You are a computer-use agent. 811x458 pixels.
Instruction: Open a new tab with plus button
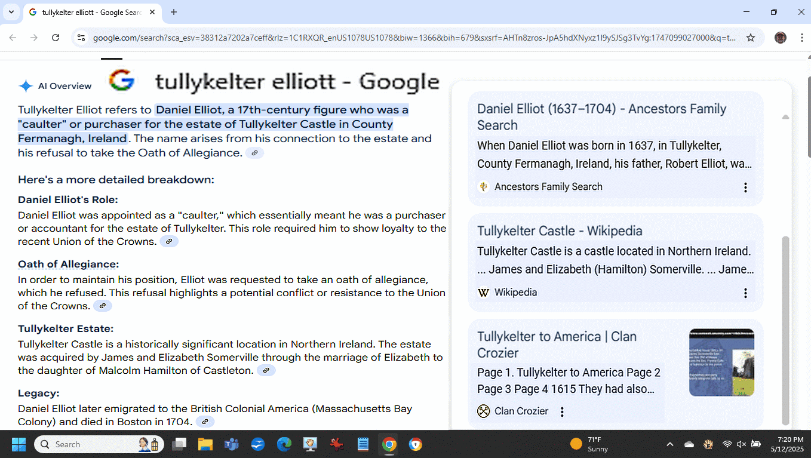pyautogui.click(x=174, y=12)
